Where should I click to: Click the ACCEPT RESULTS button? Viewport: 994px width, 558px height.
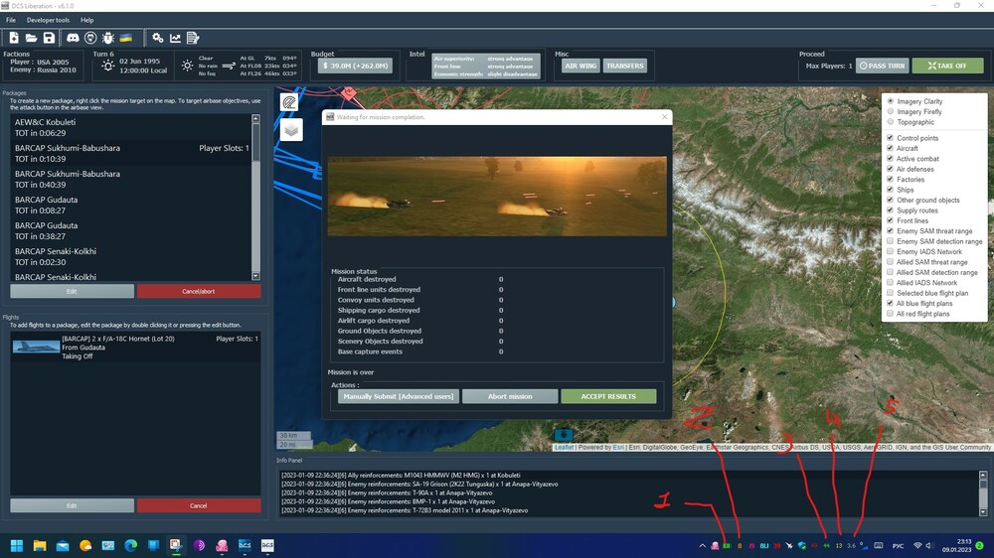pyautogui.click(x=608, y=396)
